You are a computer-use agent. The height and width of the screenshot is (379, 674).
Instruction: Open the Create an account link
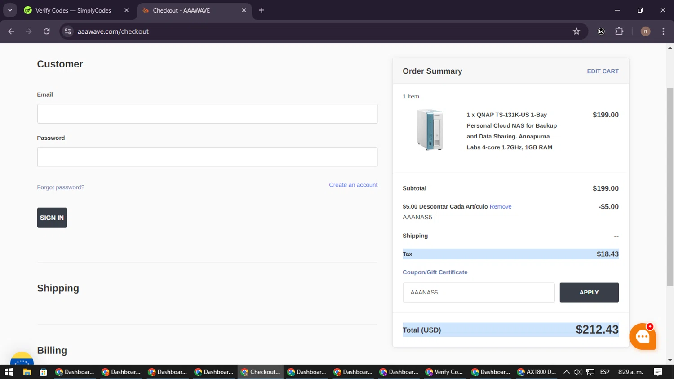353,185
